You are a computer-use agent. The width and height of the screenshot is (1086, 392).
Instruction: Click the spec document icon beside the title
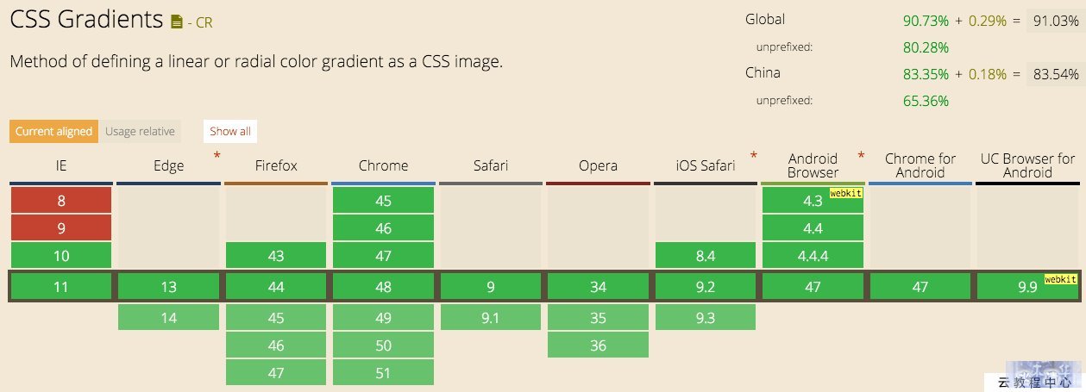click(x=177, y=22)
